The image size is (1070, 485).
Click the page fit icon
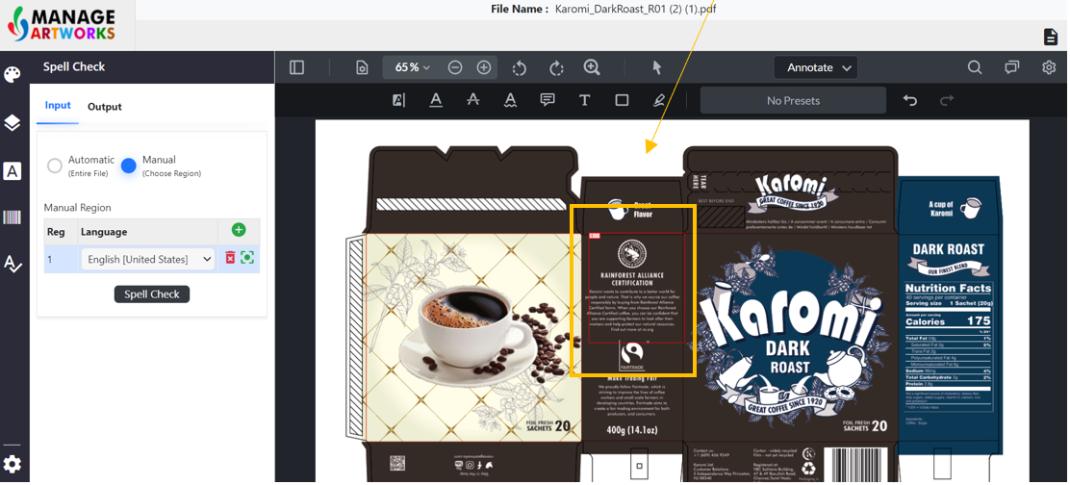(362, 67)
